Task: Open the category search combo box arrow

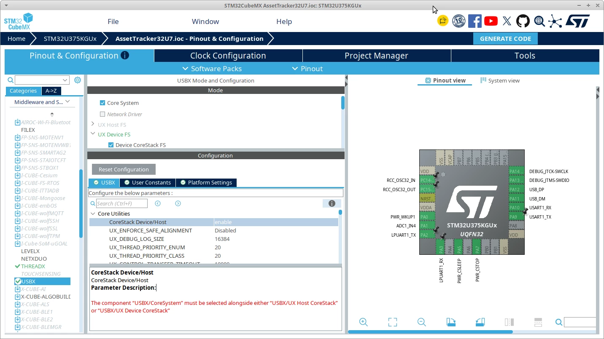Action: pos(65,80)
